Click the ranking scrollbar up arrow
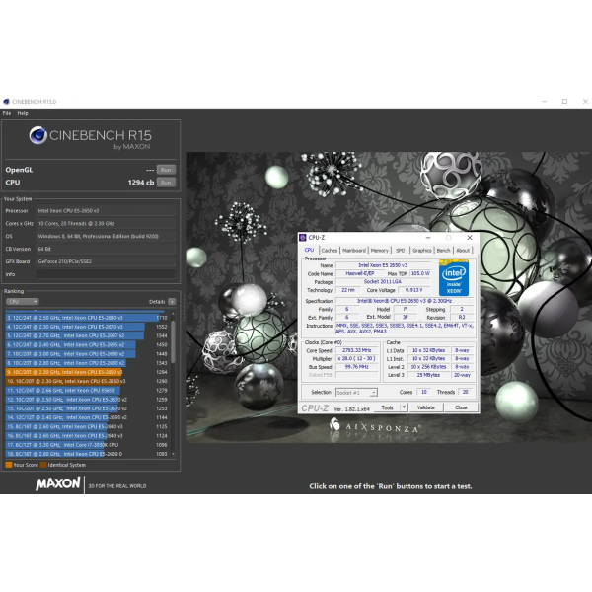Screen dimensions: 592x592 click(x=173, y=314)
